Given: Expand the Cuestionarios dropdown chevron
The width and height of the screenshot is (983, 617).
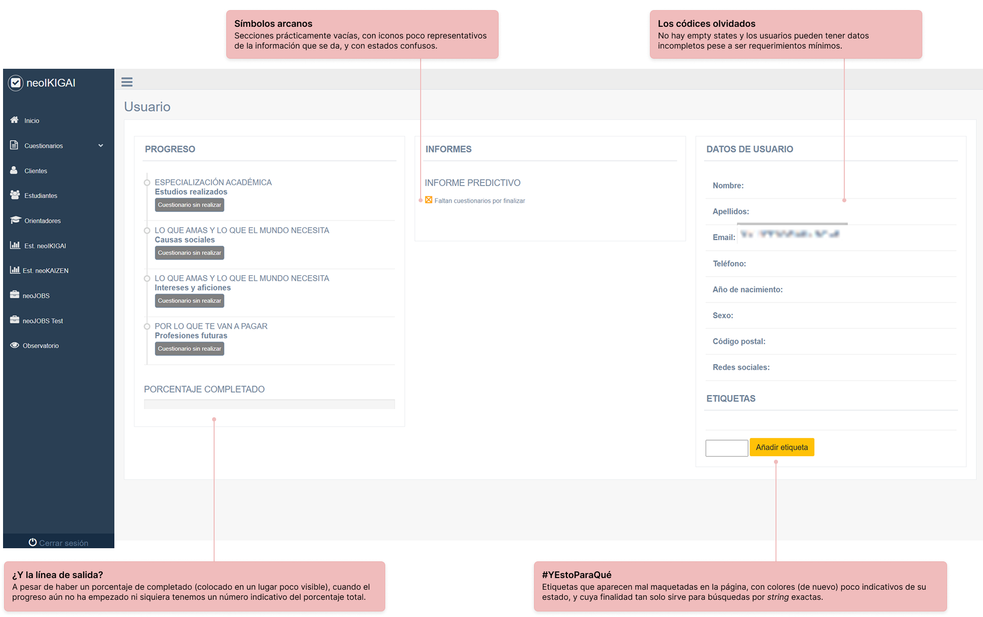Looking at the screenshot, I should (x=101, y=146).
